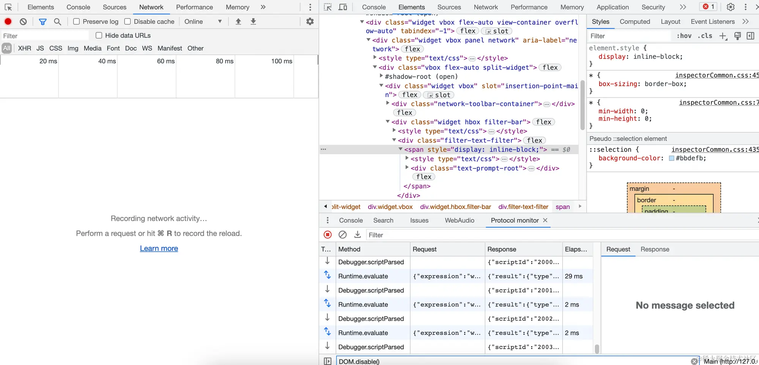Open the Issues drawer tab
The height and width of the screenshot is (365, 759).
(419, 220)
